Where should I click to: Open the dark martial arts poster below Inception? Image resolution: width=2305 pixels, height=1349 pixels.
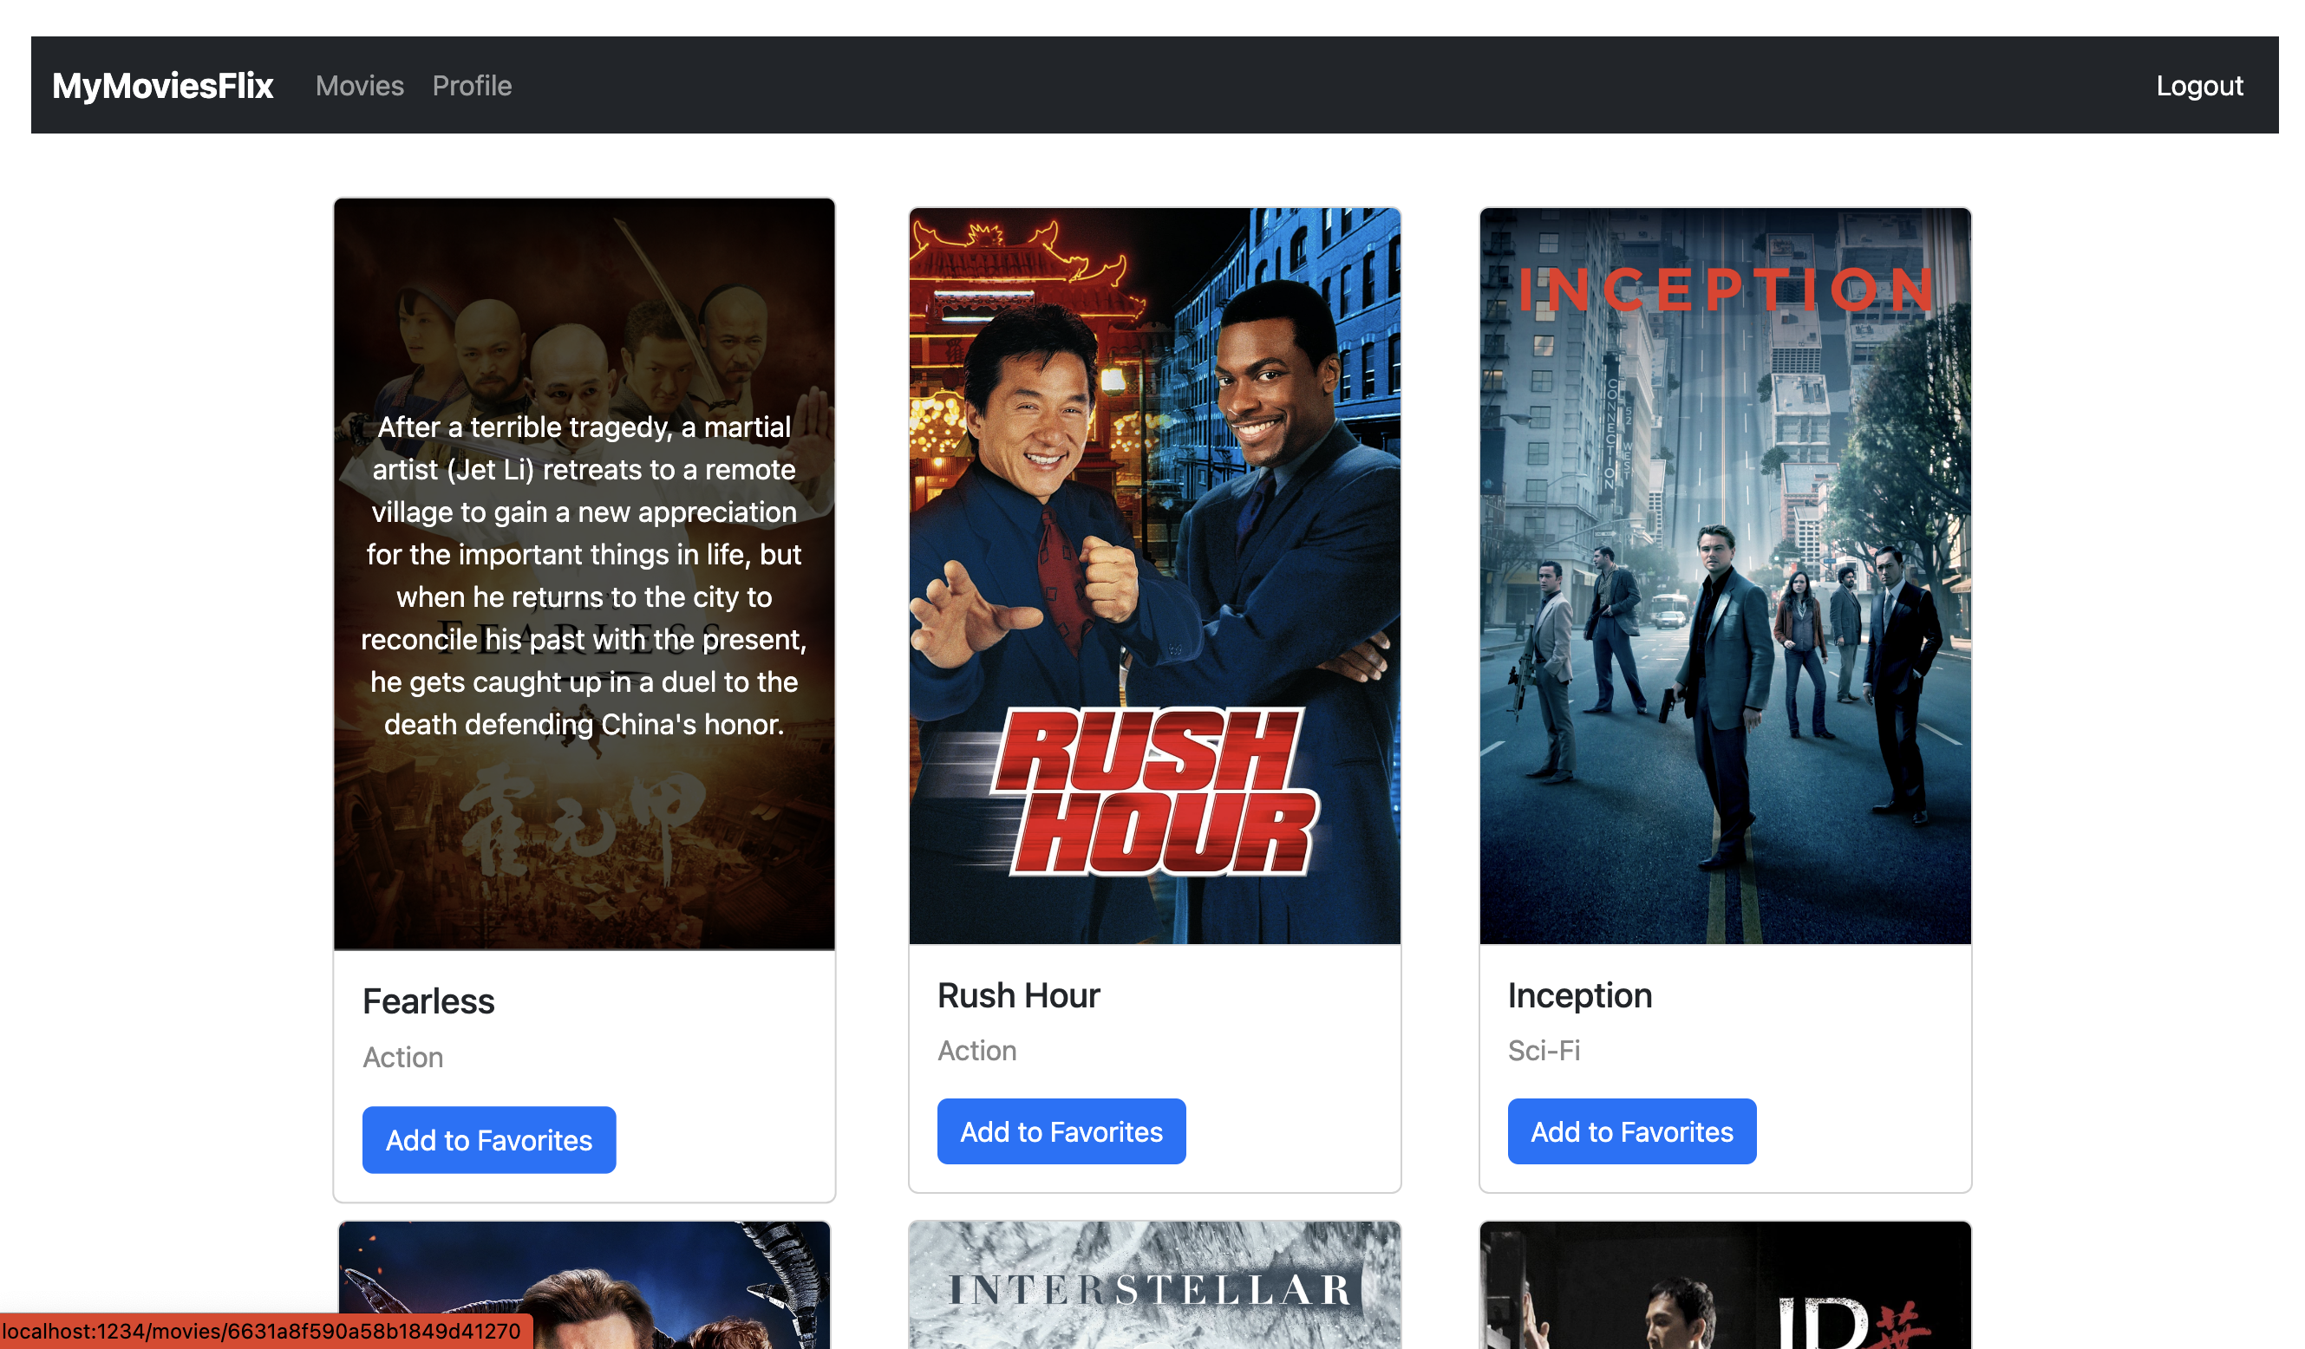pos(1725,1285)
